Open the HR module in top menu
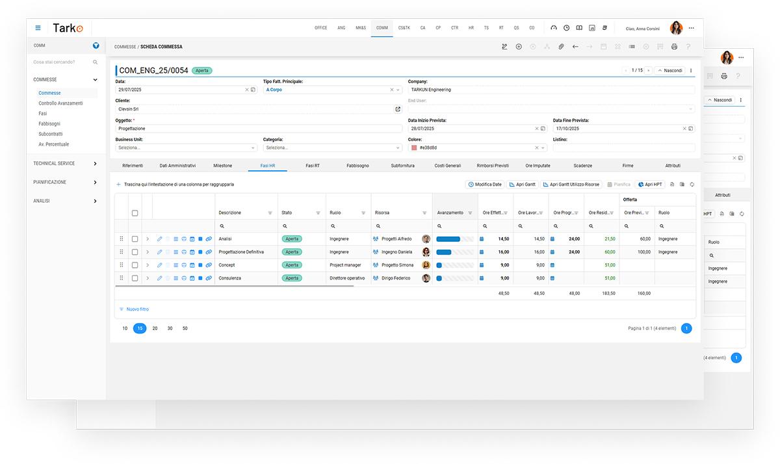 (471, 28)
